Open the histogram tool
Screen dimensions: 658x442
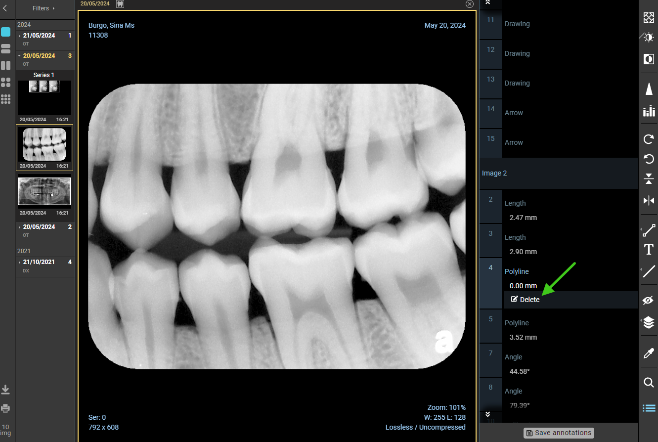(x=649, y=111)
